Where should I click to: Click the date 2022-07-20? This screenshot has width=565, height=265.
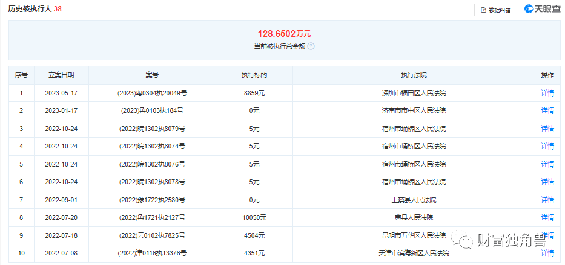point(61,217)
